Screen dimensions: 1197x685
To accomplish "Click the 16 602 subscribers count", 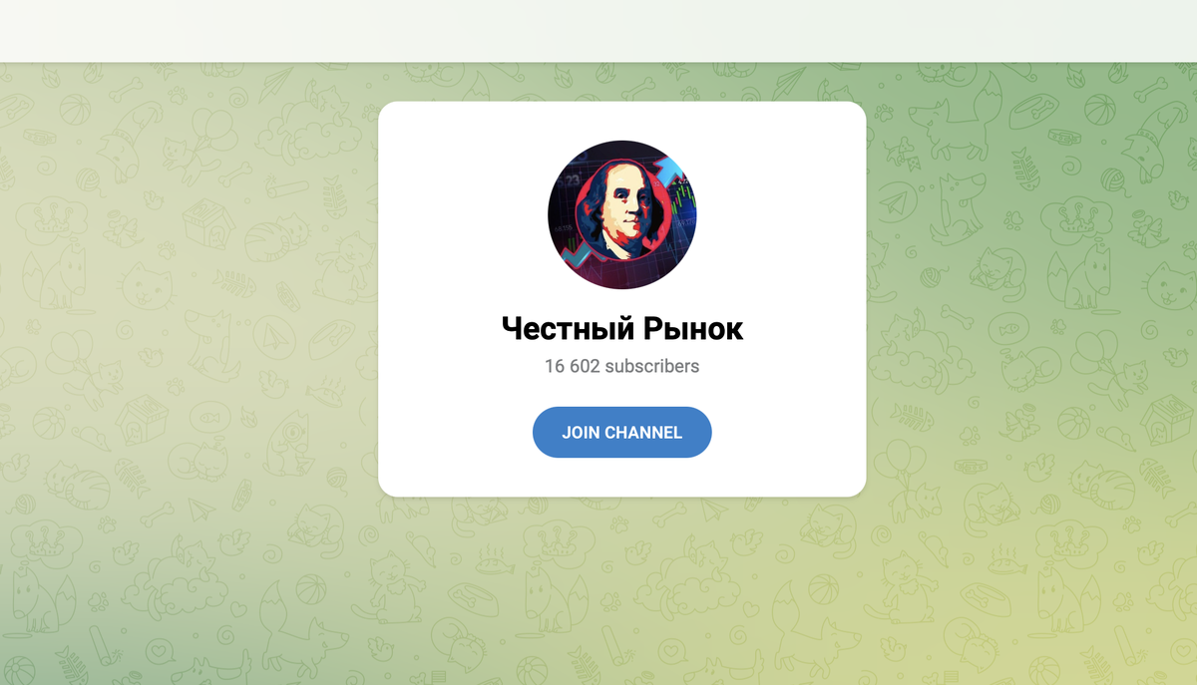I will pos(621,366).
